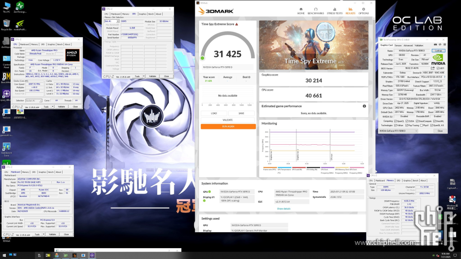The width and height of the screenshot is (461, 259).
Task: Open This PC desktop icon
Action: coord(7,8)
